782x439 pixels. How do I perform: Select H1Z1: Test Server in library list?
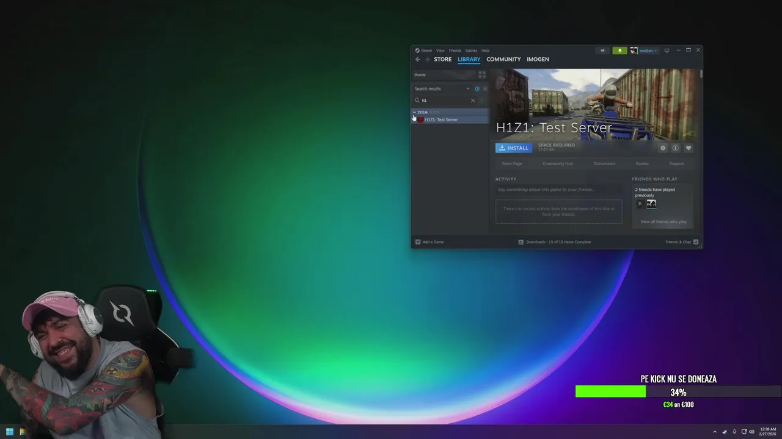tap(450, 120)
